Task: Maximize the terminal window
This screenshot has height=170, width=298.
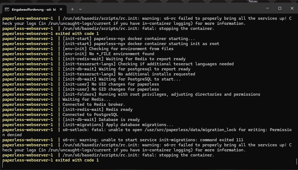Action: click(279, 8)
